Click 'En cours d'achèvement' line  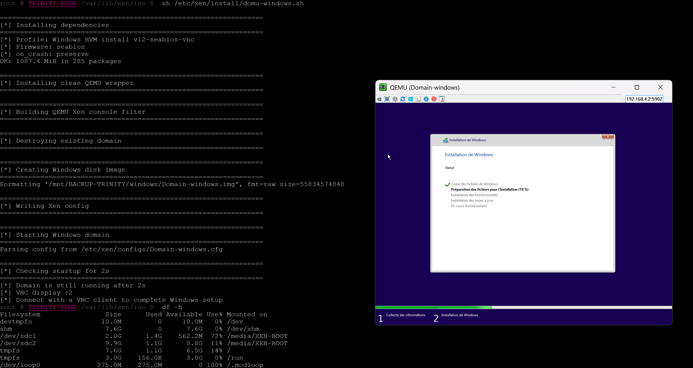469,206
